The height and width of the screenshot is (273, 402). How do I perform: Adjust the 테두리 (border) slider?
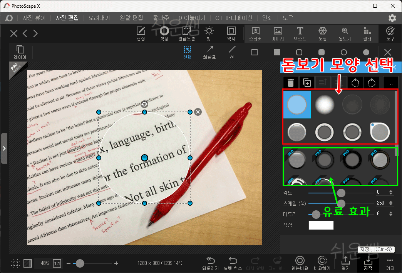pos(316,214)
